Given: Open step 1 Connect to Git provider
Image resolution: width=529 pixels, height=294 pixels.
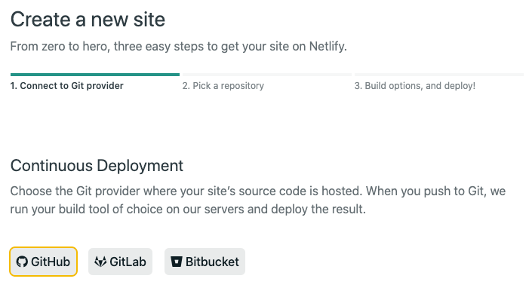Looking at the screenshot, I should (67, 86).
